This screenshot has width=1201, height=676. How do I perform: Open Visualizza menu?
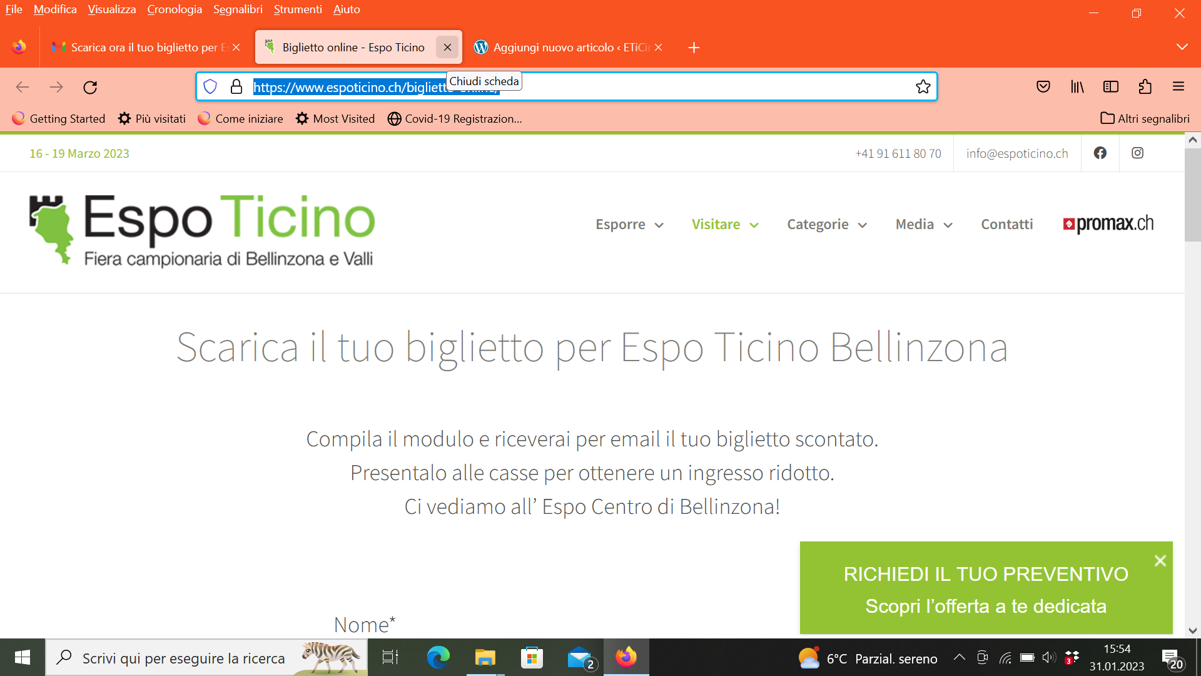tap(112, 9)
